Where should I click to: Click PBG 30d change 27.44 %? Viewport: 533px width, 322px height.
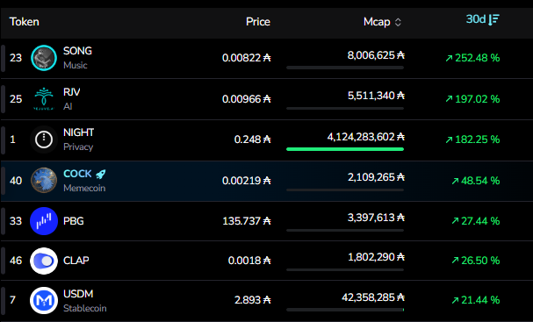476,221
